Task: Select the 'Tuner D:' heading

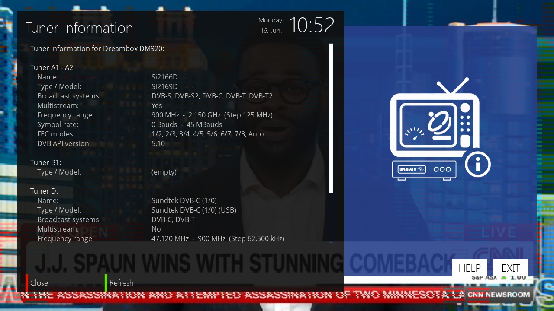Action: 44,191
